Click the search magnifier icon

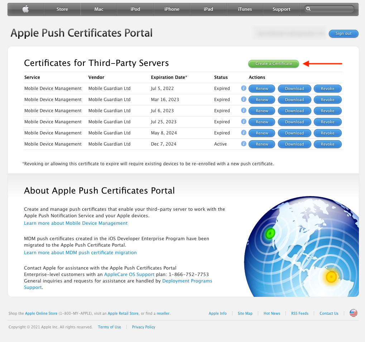coord(308,9)
